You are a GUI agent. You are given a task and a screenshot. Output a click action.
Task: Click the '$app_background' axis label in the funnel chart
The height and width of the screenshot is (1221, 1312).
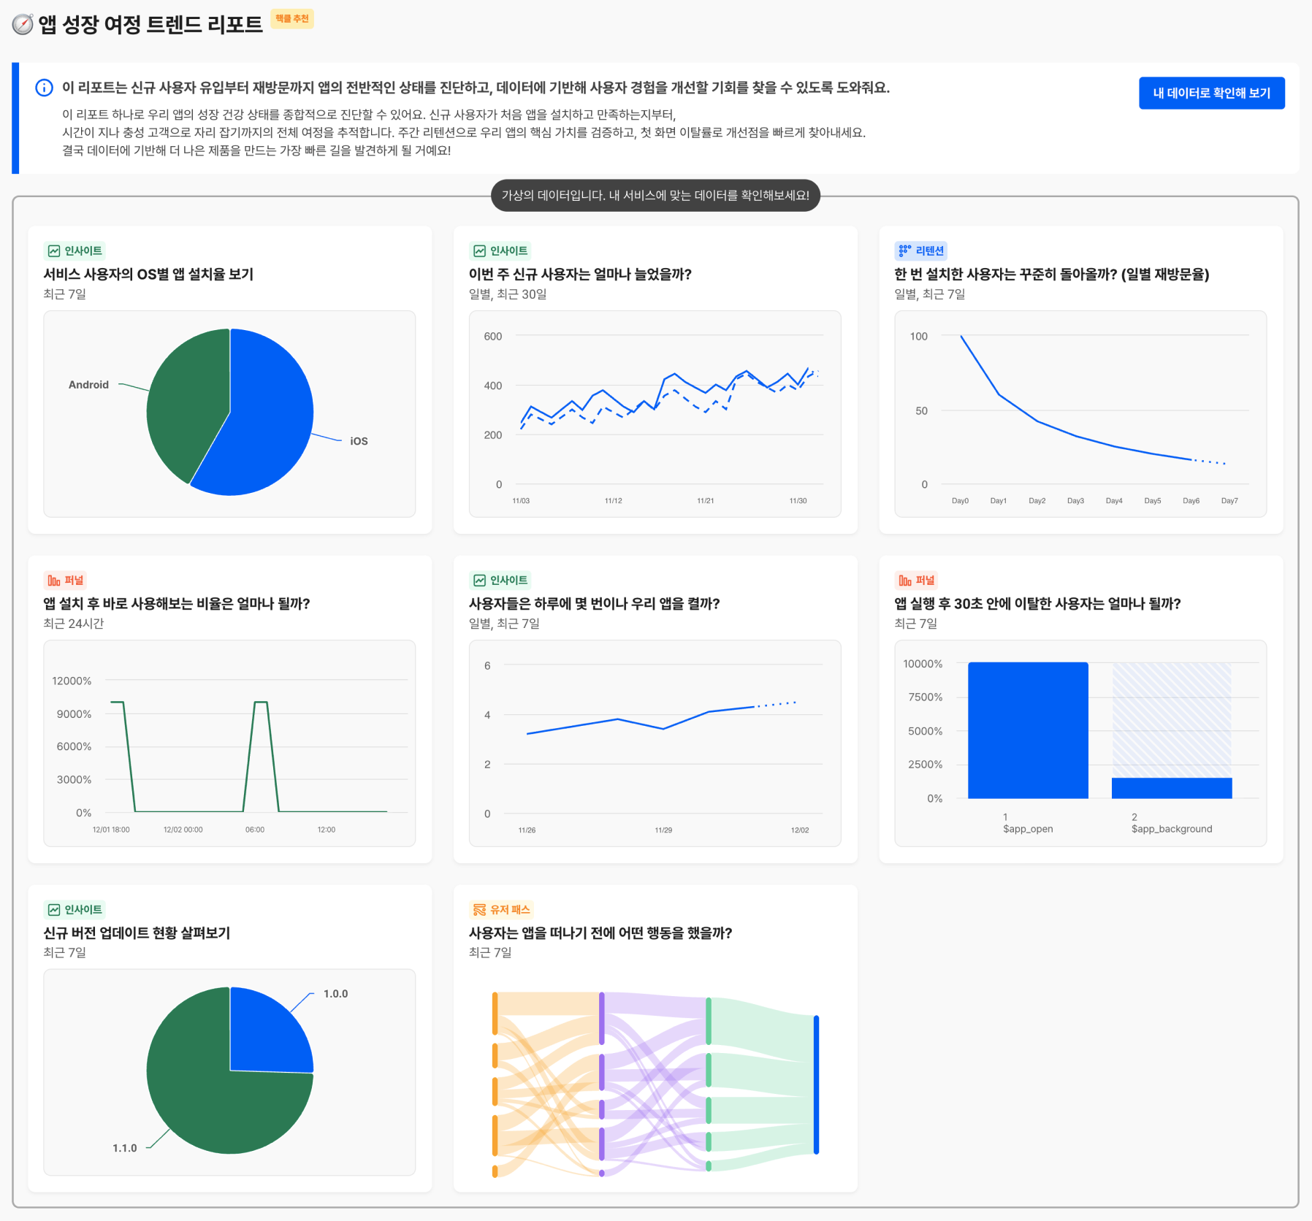pyautogui.click(x=1172, y=829)
